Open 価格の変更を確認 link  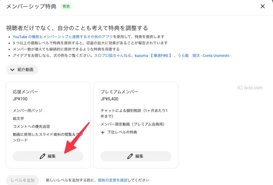(x=112, y=180)
